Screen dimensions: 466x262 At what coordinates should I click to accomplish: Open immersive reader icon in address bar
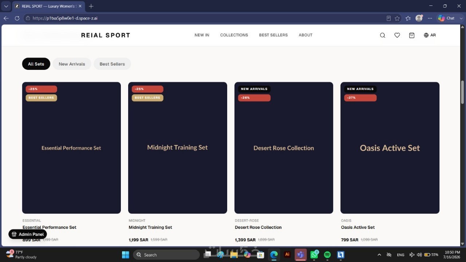coord(388,18)
